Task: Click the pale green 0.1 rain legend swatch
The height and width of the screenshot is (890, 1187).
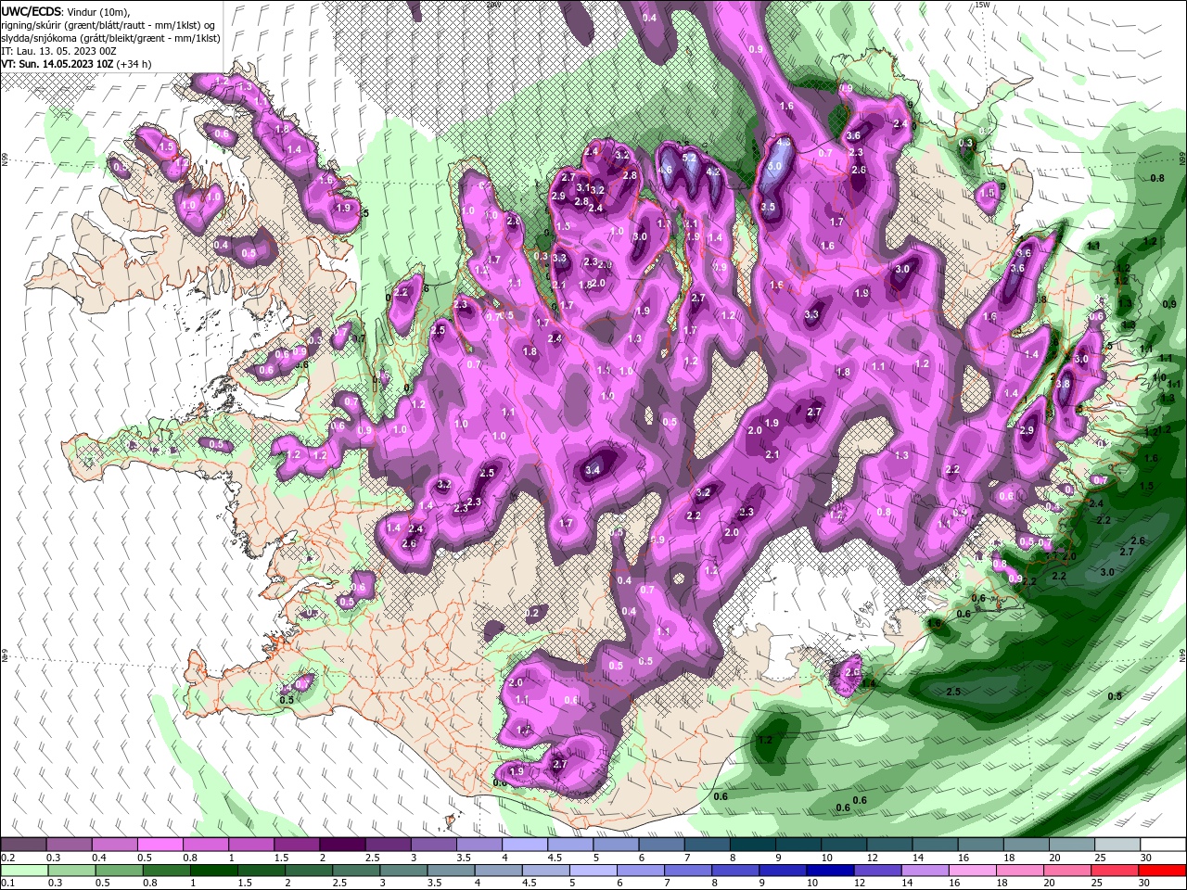Action: coord(24,871)
